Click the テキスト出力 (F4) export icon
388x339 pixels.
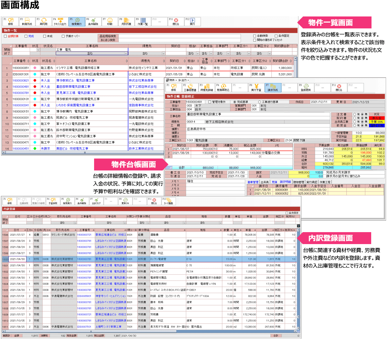pos(60,21)
